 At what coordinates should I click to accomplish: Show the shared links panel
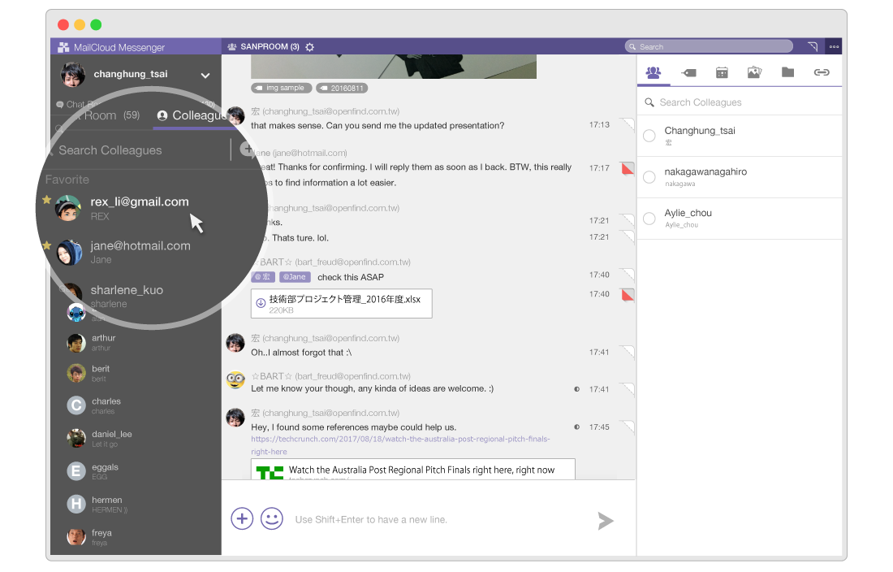tap(822, 72)
